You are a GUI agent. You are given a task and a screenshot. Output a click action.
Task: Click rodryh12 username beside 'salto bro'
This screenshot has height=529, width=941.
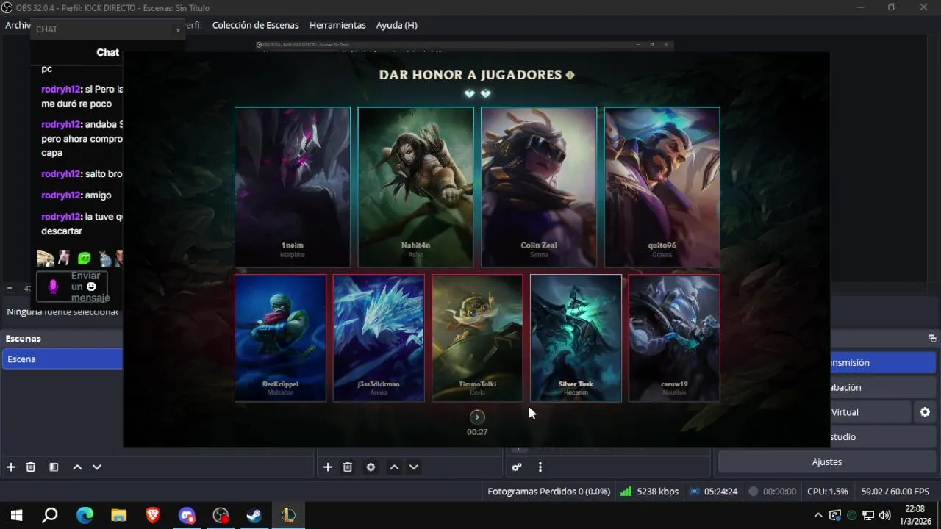(60, 174)
